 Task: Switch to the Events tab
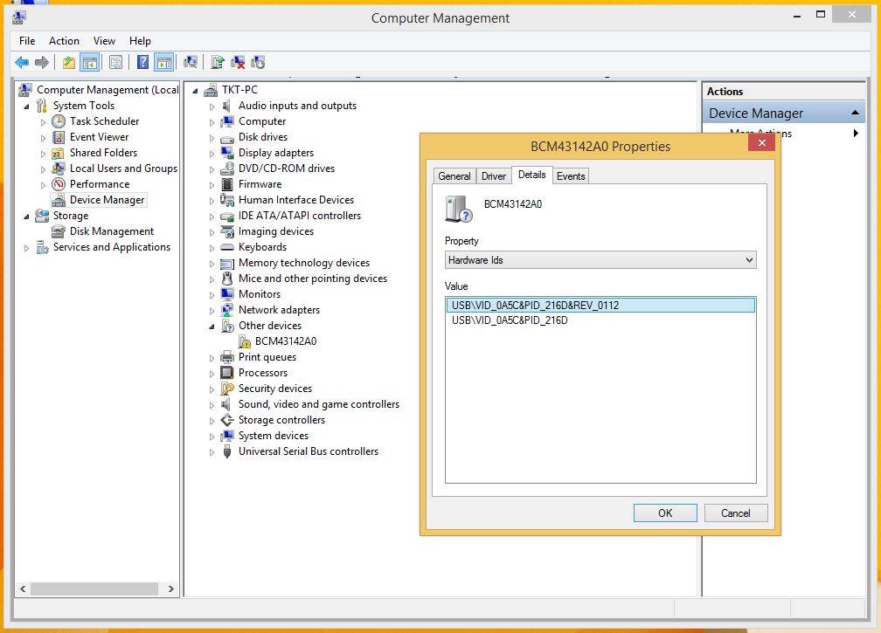[x=571, y=176]
